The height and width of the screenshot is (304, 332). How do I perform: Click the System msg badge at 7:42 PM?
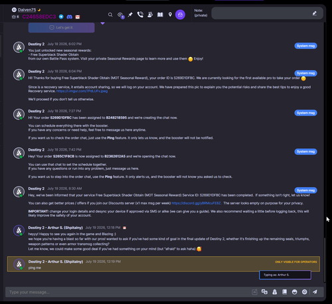tap(305, 151)
